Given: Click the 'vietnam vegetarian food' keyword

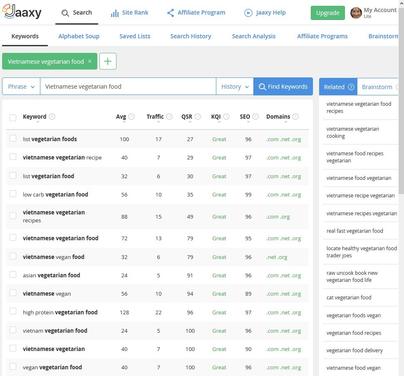Looking at the screenshot, I should click(x=55, y=331).
